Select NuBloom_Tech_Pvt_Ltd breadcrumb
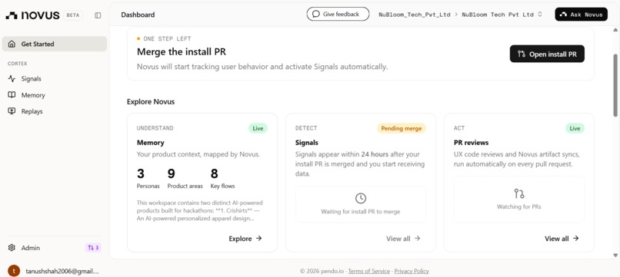Image resolution: width=620 pixels, height=277 pixels. click(415, 15)
